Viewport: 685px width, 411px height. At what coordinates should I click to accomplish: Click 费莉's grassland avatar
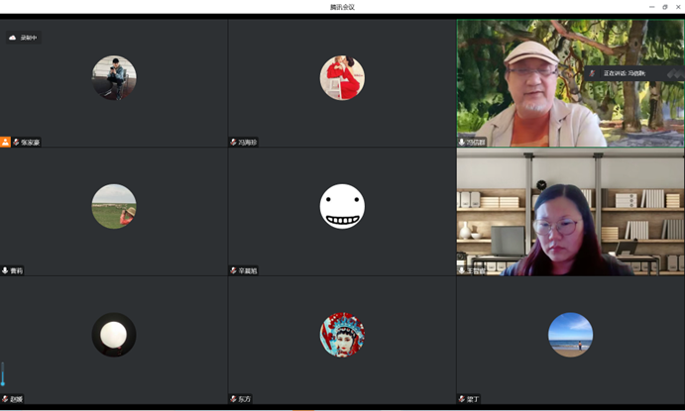pyautogui.click(x=114, y=206)
